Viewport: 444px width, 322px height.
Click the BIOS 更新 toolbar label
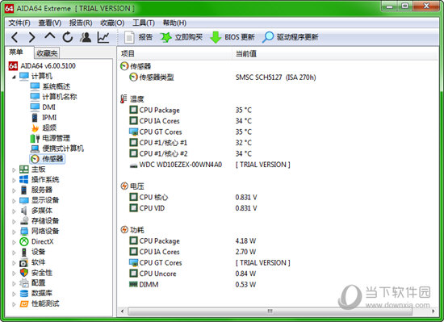pos(240,37)
